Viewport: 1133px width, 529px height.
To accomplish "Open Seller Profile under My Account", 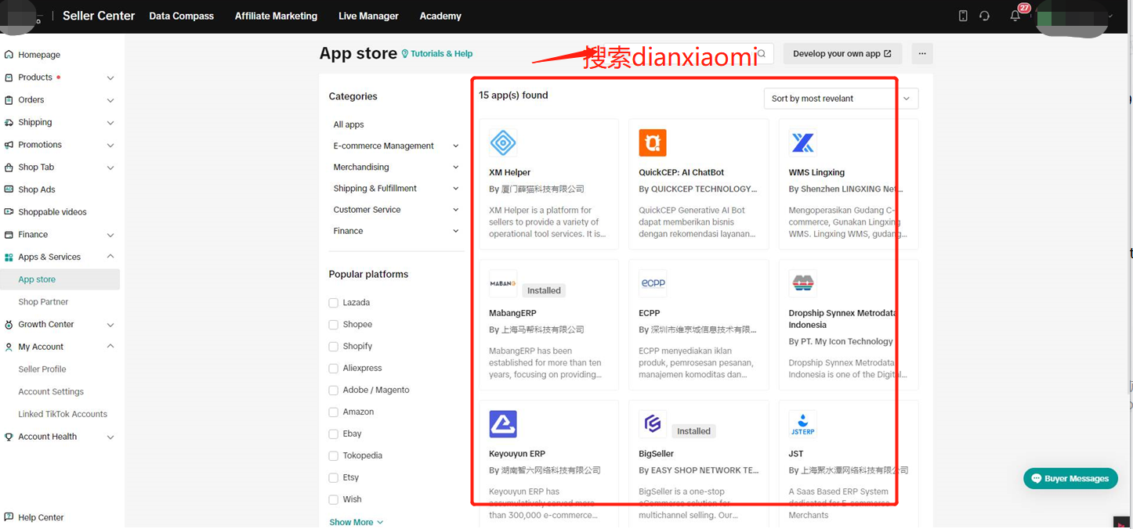I will (42, 369).
